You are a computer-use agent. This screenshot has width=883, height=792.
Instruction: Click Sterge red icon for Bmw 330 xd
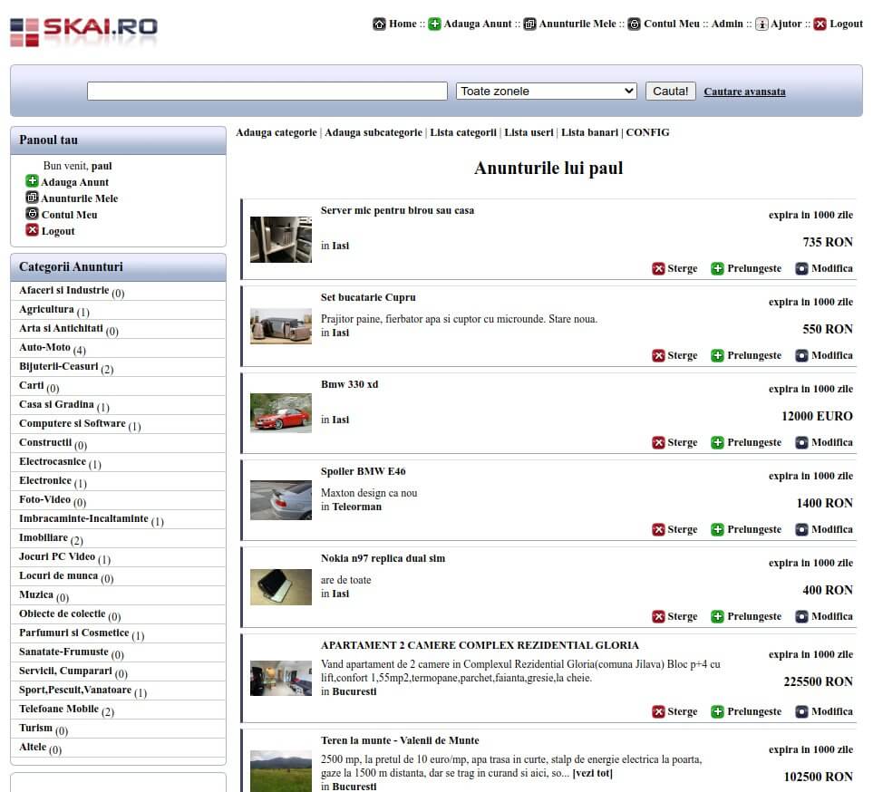coord(658,442)
